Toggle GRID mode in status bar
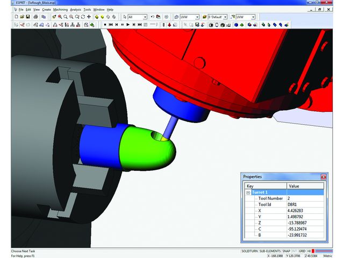 [302, 251]
